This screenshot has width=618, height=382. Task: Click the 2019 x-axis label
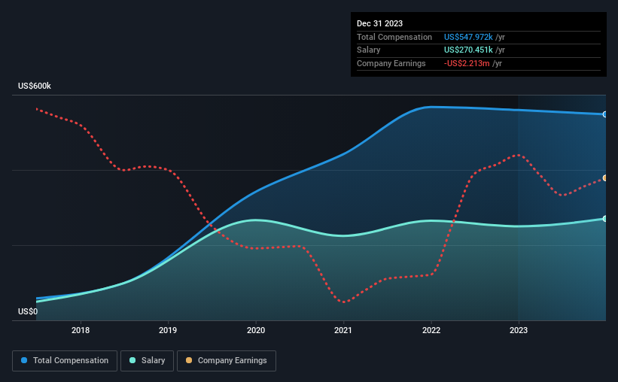[168, 330]
